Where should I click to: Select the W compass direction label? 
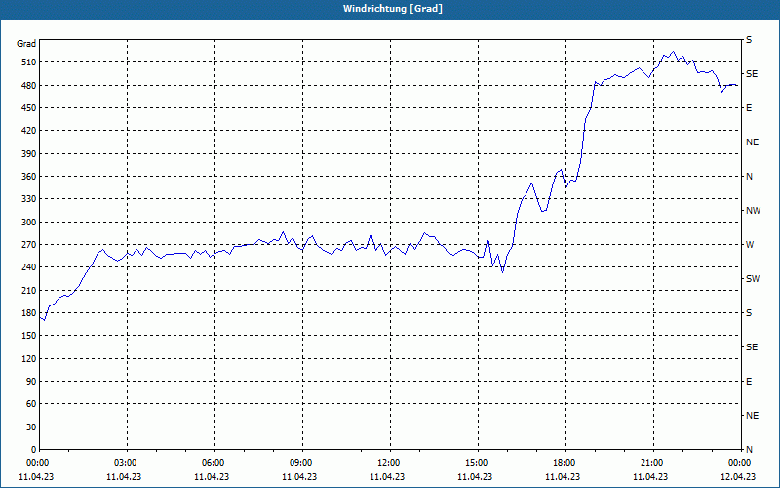pyautogui.click(x=750, y=245)
